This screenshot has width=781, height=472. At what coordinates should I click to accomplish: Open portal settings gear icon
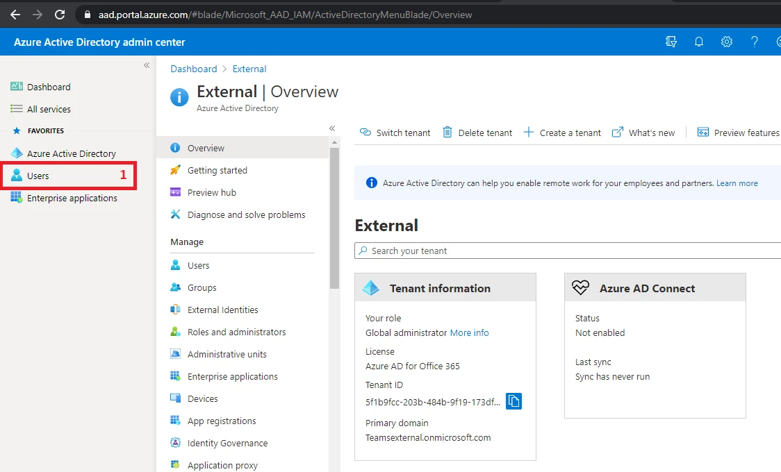click(x=727, y=42)
